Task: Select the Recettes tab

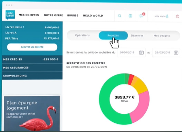Action: pos(113,35)
